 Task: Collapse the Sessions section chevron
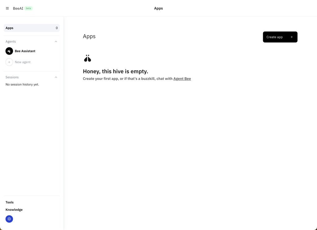point(56,77)
